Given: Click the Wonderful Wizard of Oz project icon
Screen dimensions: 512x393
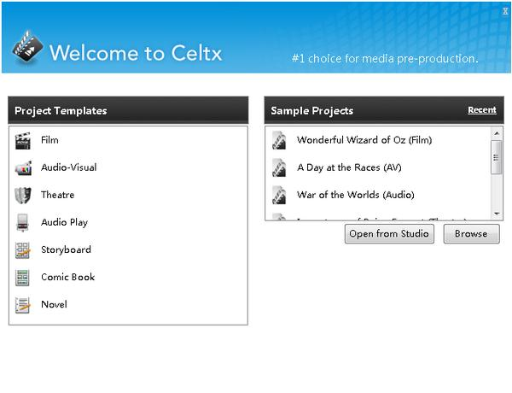Looking at the screenshot, I should coord(279,140).
